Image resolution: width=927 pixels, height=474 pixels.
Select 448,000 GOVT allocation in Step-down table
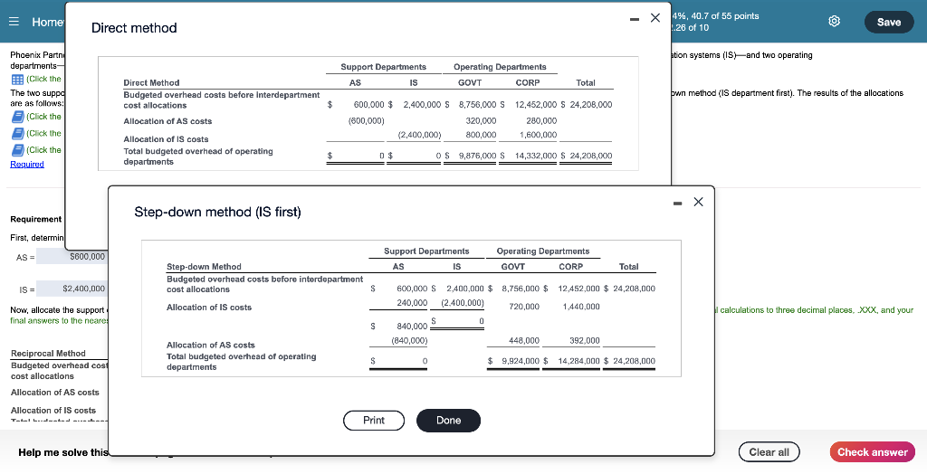tap(524, 340)
